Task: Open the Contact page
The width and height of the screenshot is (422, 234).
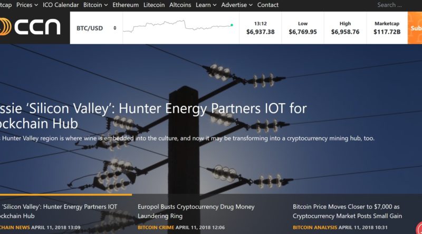Action: point(267,5)
